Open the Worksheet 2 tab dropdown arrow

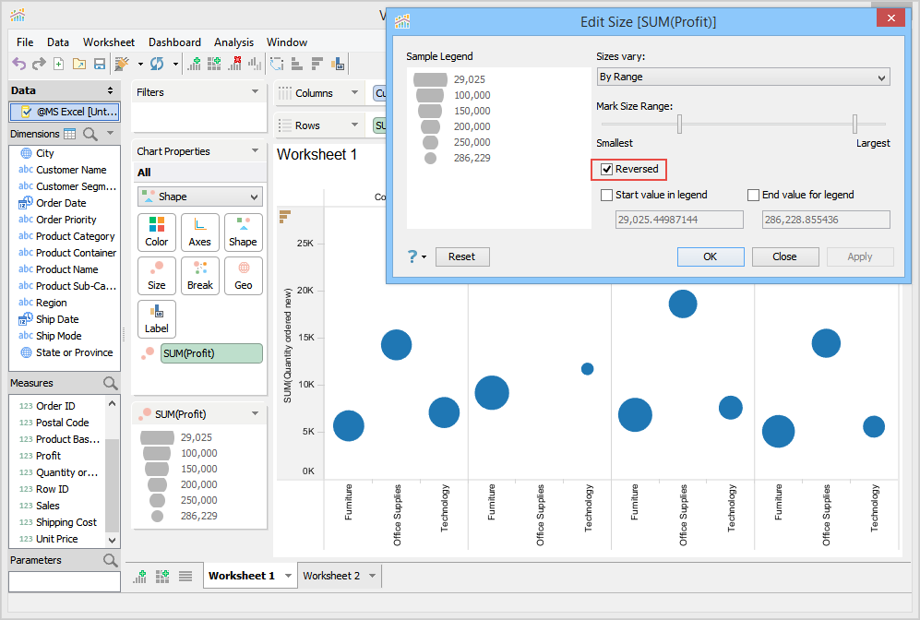[x=373, y=576]
